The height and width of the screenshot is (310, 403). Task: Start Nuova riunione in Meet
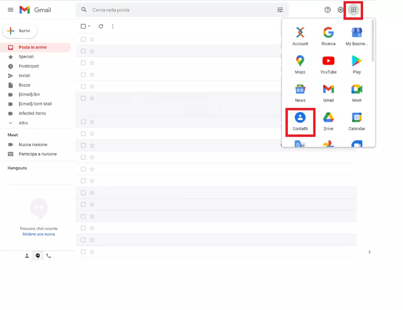click(33, 145)
